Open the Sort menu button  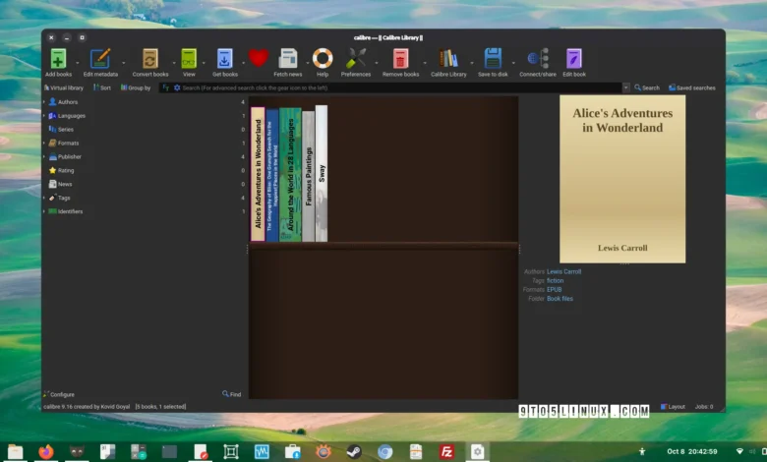pyautogui.click(x=101, y=88)
